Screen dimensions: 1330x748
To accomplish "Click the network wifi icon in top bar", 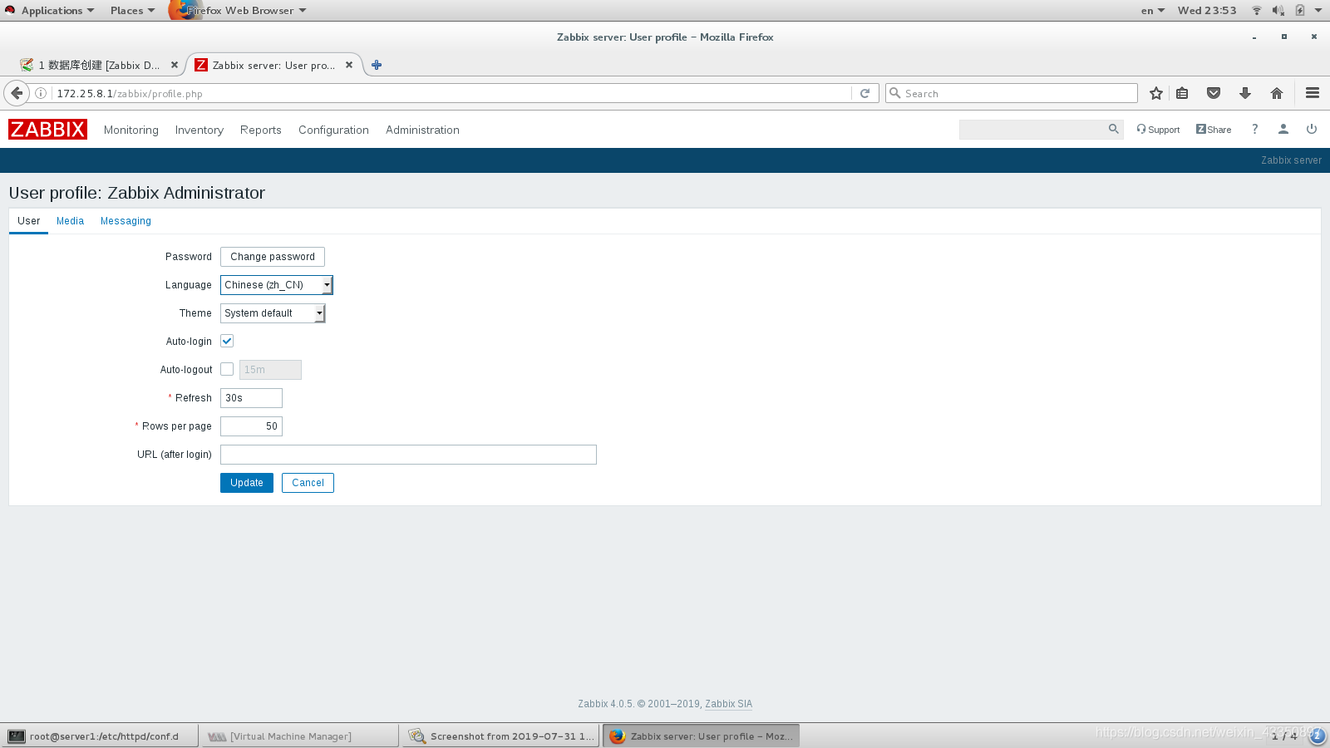I will click(1257, 10).
